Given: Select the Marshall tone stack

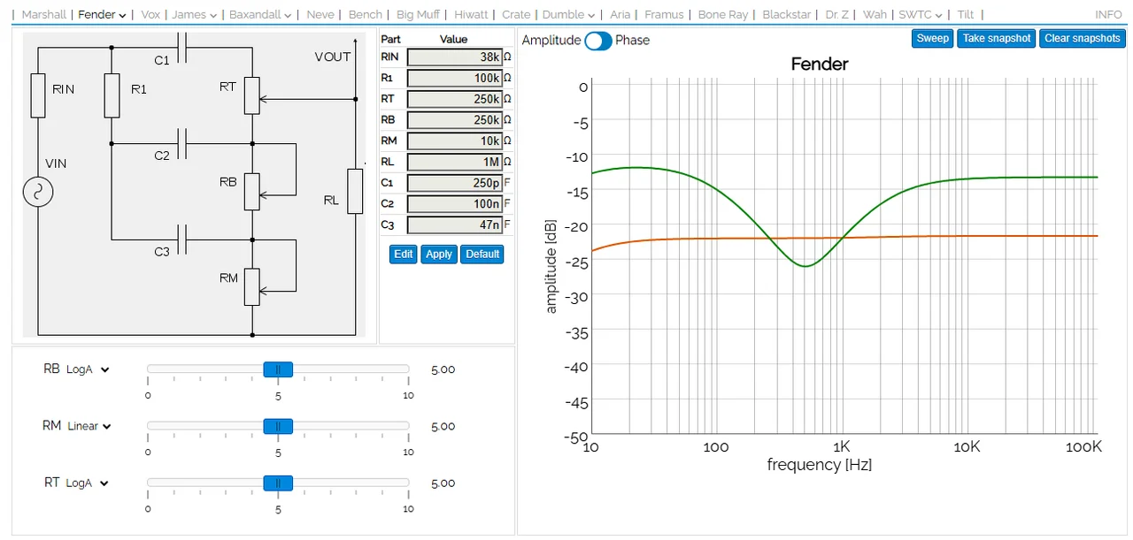Looking at the screenshot, I should click(x=43, y=15).
